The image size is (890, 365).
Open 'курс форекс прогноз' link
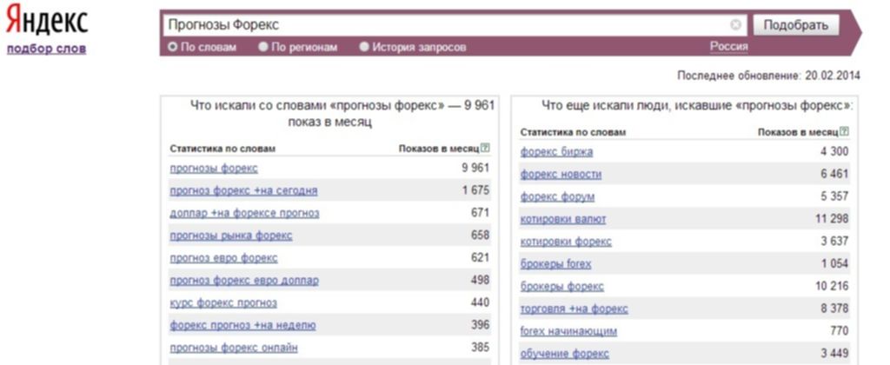[x=223, y=303]
